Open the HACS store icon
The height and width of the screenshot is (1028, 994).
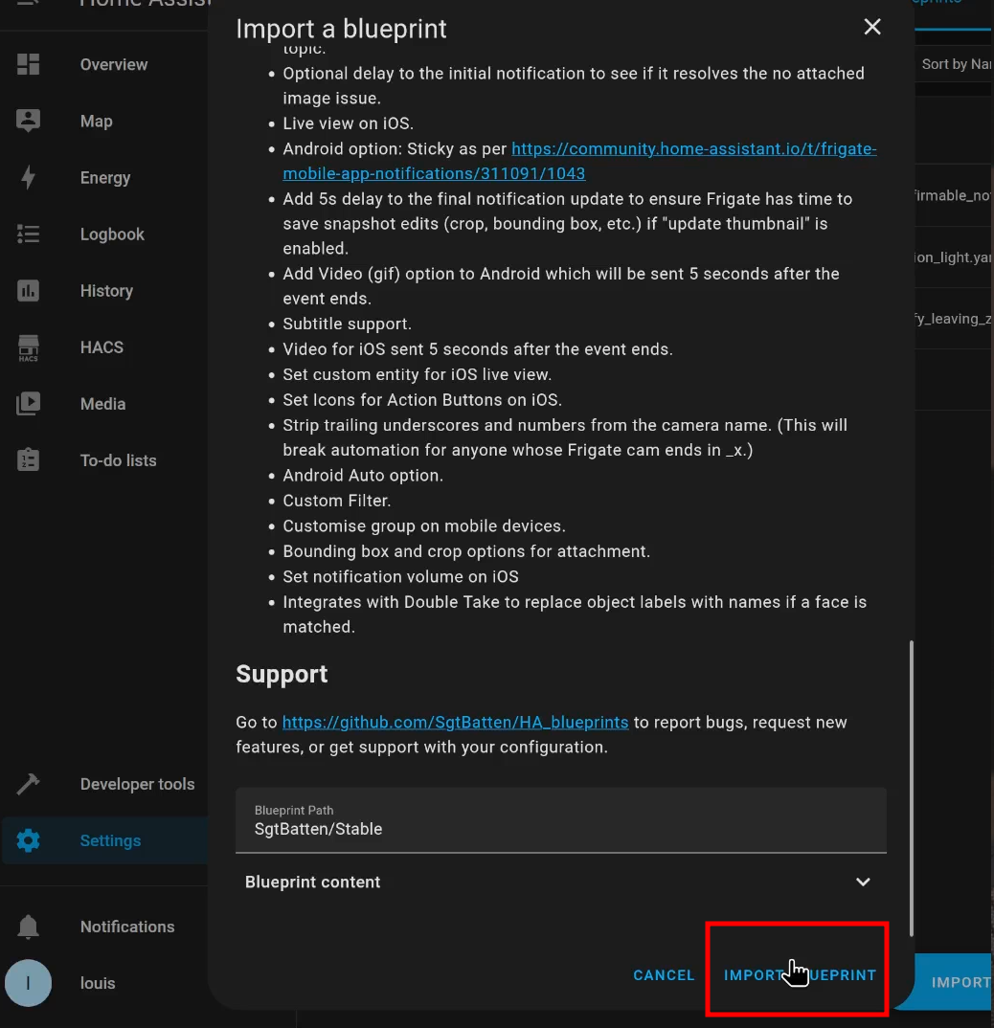tap(28, 347)
